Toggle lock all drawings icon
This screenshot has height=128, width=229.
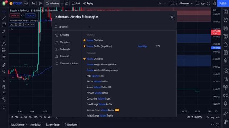pyautogui.click(x=4, y=93)
